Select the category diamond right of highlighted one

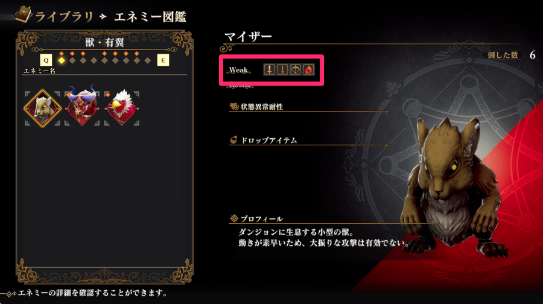pyautogui.click(x=72, y=60)
